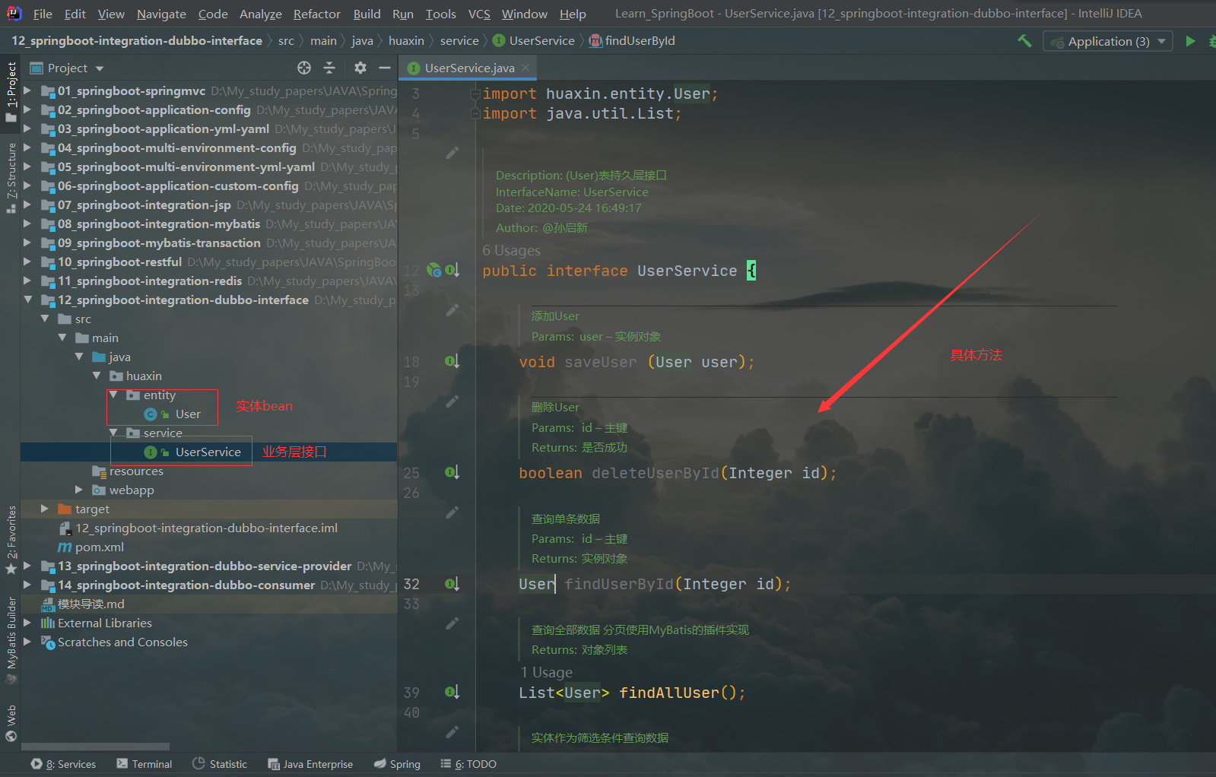
Task: Collapse the entity package
Action: coord(113,395)
